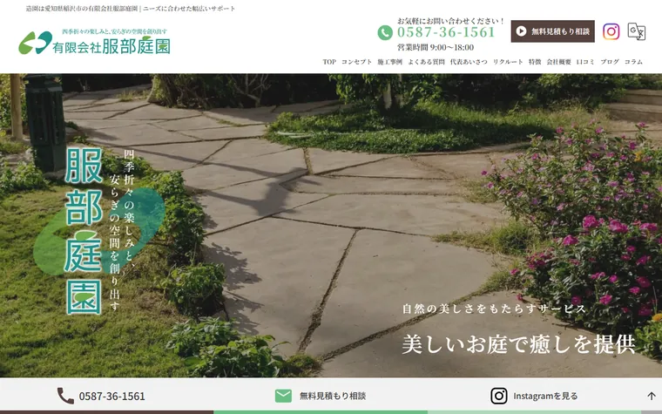Image resolution: width=662 pixels, height=414 pixels.
Task: Open the 代表あいさつ menu item
Action: click(469, 62)
